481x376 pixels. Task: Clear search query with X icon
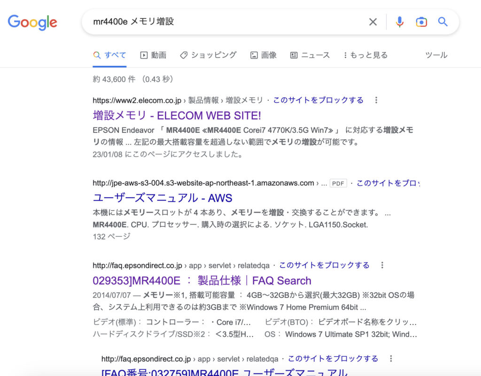[372, 22]
